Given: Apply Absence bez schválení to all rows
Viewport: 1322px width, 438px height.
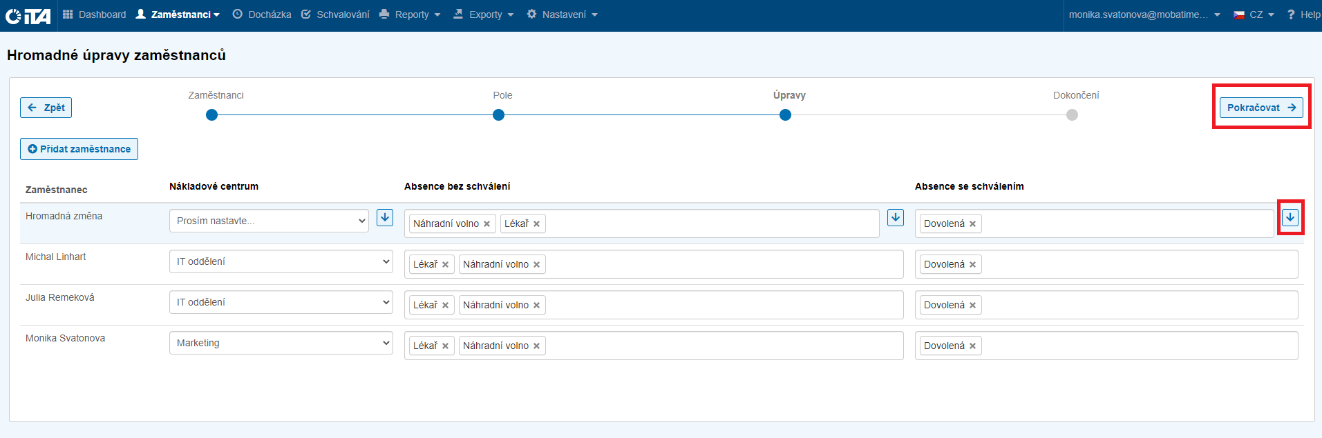Looking at the screenshot, I should (896, 218).
